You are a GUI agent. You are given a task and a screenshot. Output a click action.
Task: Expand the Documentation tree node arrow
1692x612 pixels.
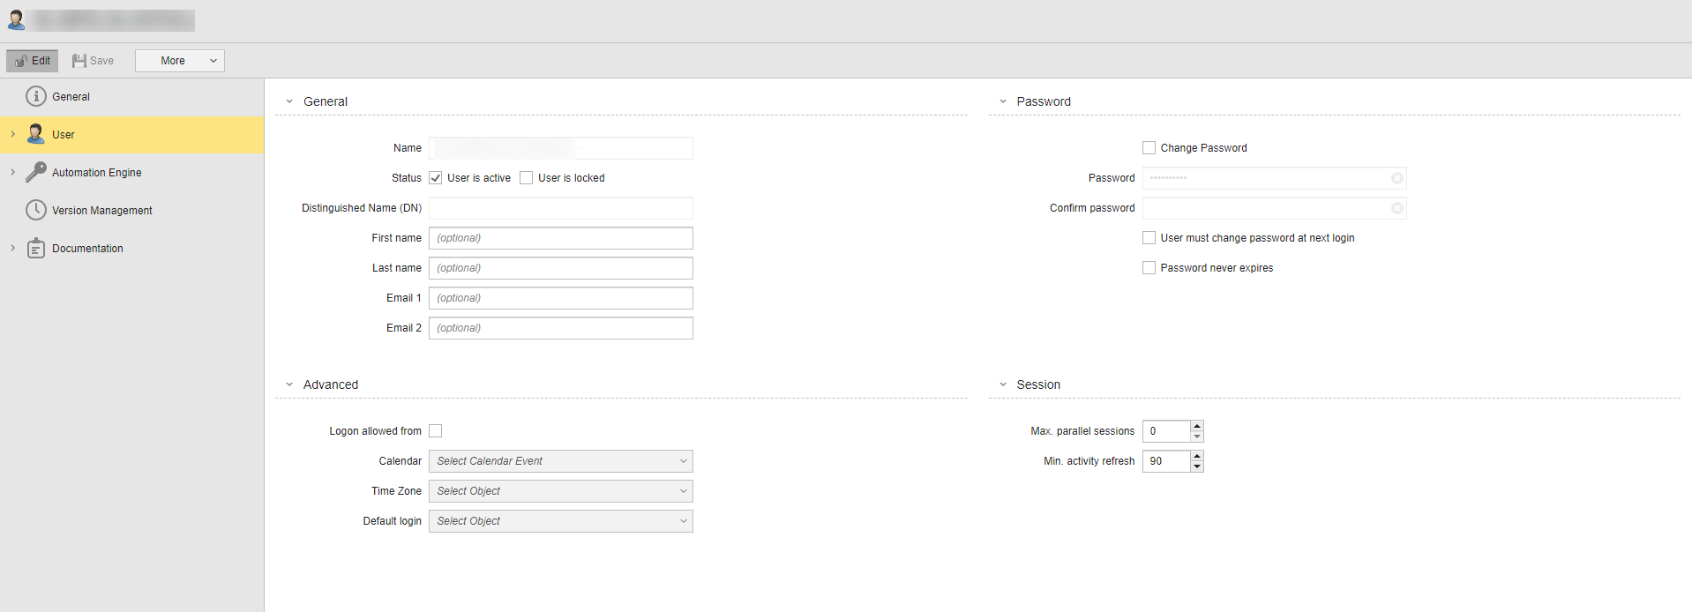click(12, 249)
